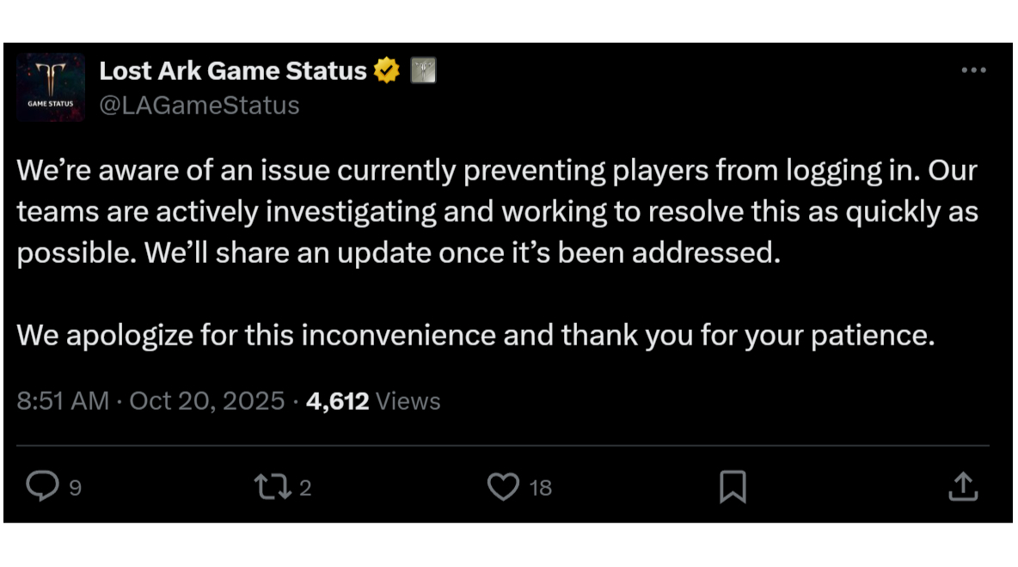Click the gold verified checkmark badge
This screenshot has width=1018, height=567.
387,70
